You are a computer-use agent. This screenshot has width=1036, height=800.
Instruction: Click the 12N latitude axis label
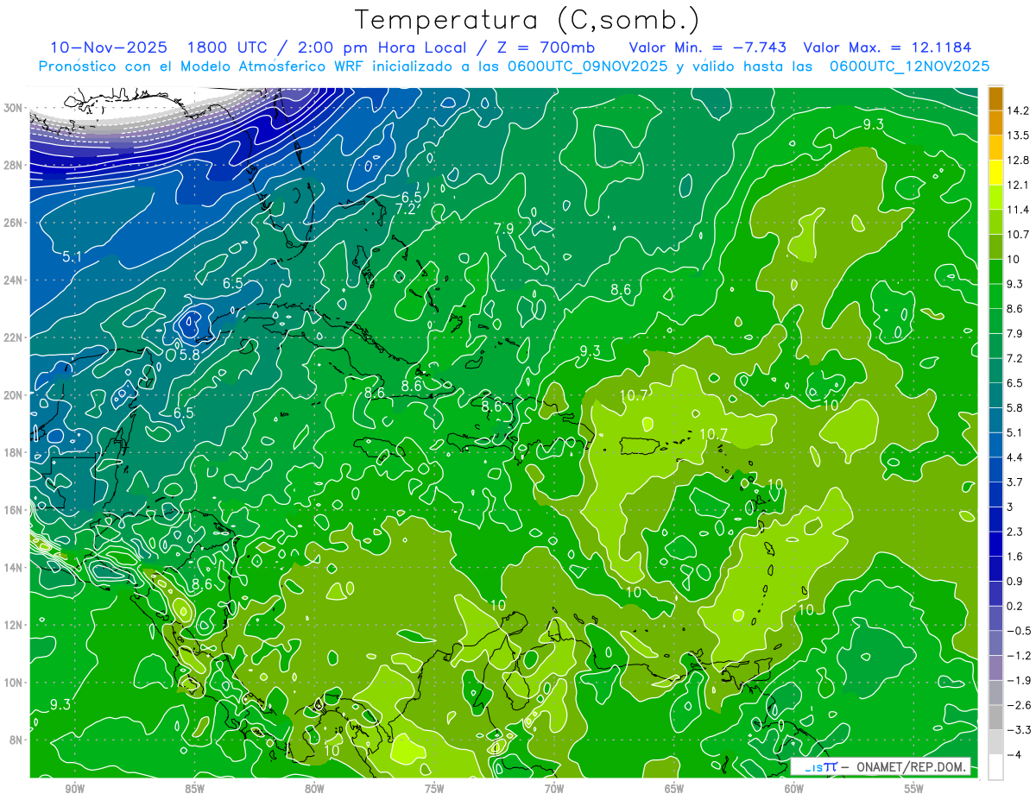pyautogui.click(x=14, y=625)
